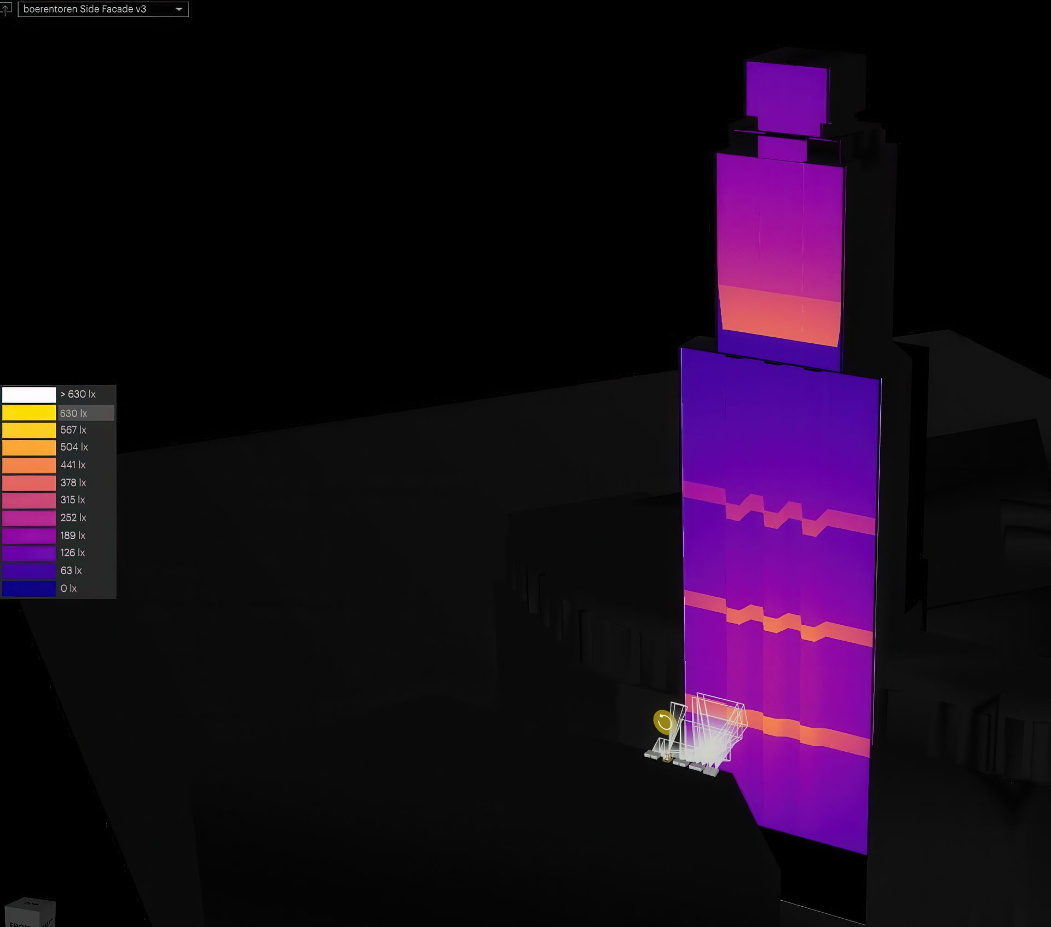Click the white > 630 lx swatch

click(29, 394)
